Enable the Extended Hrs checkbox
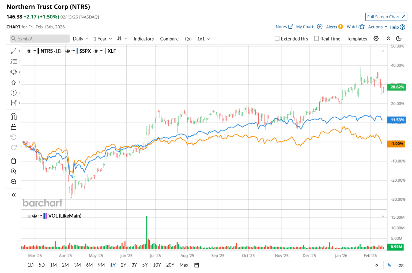The width and height of the screenshot is (412, 273). (x=277, y=39)
